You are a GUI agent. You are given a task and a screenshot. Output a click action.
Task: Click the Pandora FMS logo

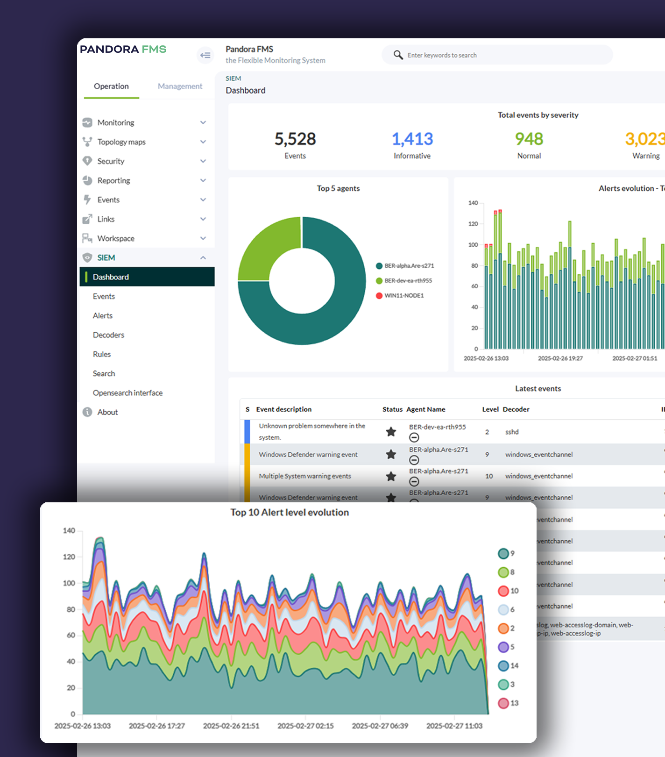123,49
